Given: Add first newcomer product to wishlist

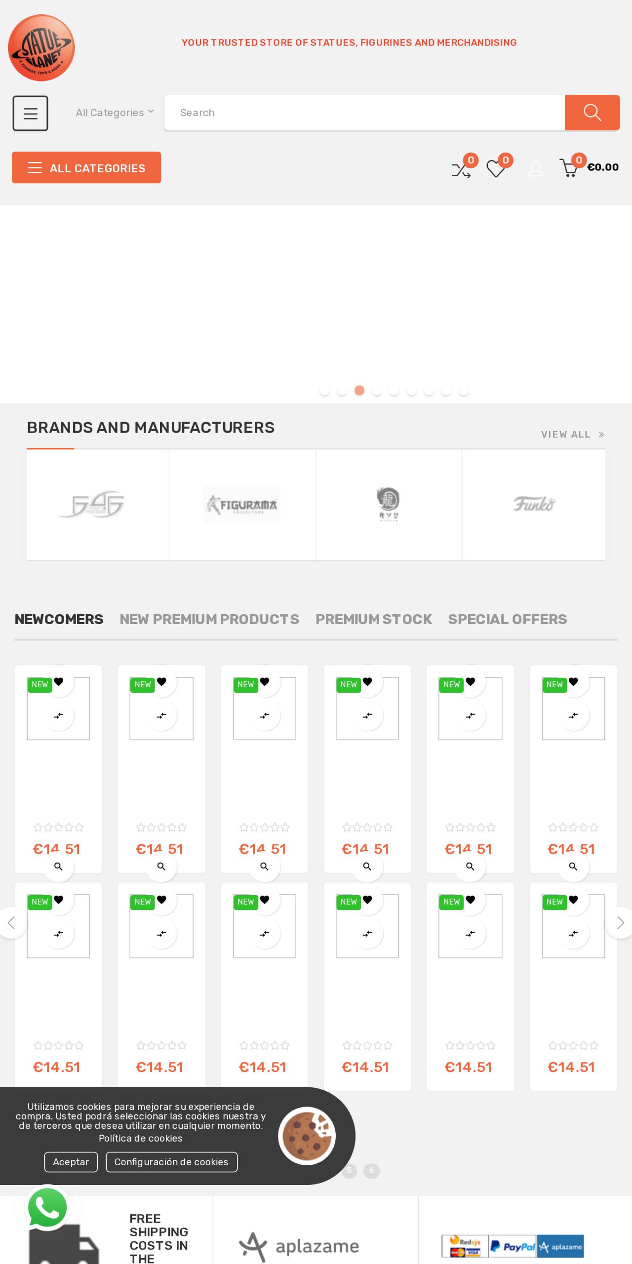Looking at the screenshot, I should pos(59,682).
